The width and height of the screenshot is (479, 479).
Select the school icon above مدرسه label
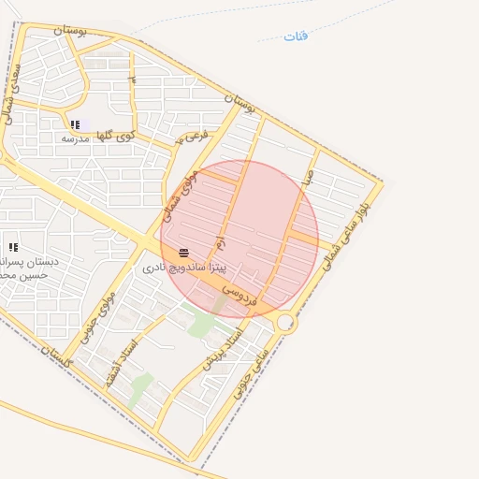[75, 125]
